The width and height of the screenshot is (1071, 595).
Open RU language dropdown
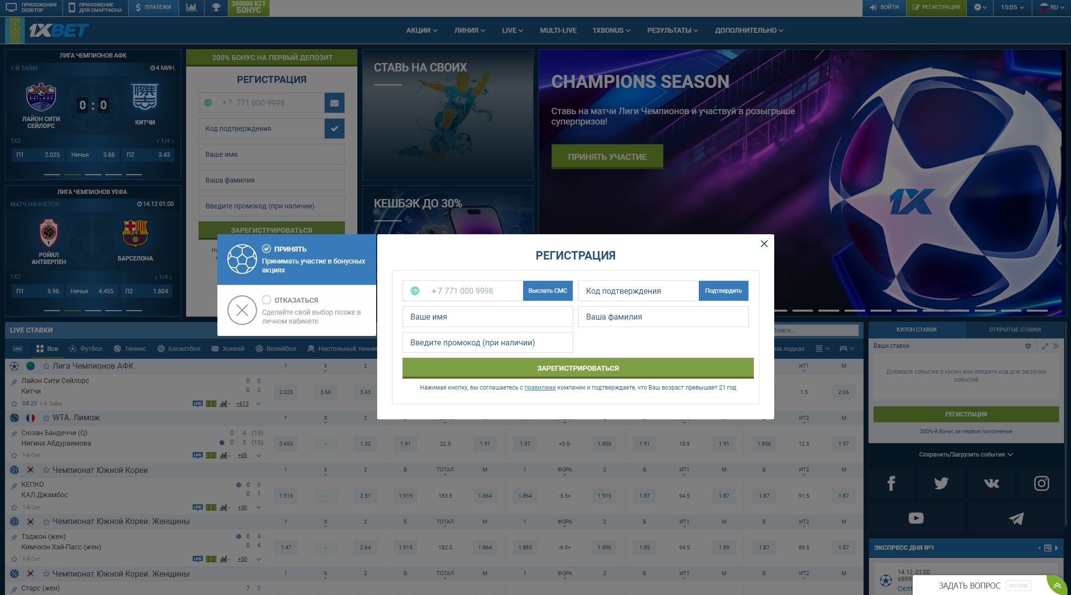(1052, 7)
